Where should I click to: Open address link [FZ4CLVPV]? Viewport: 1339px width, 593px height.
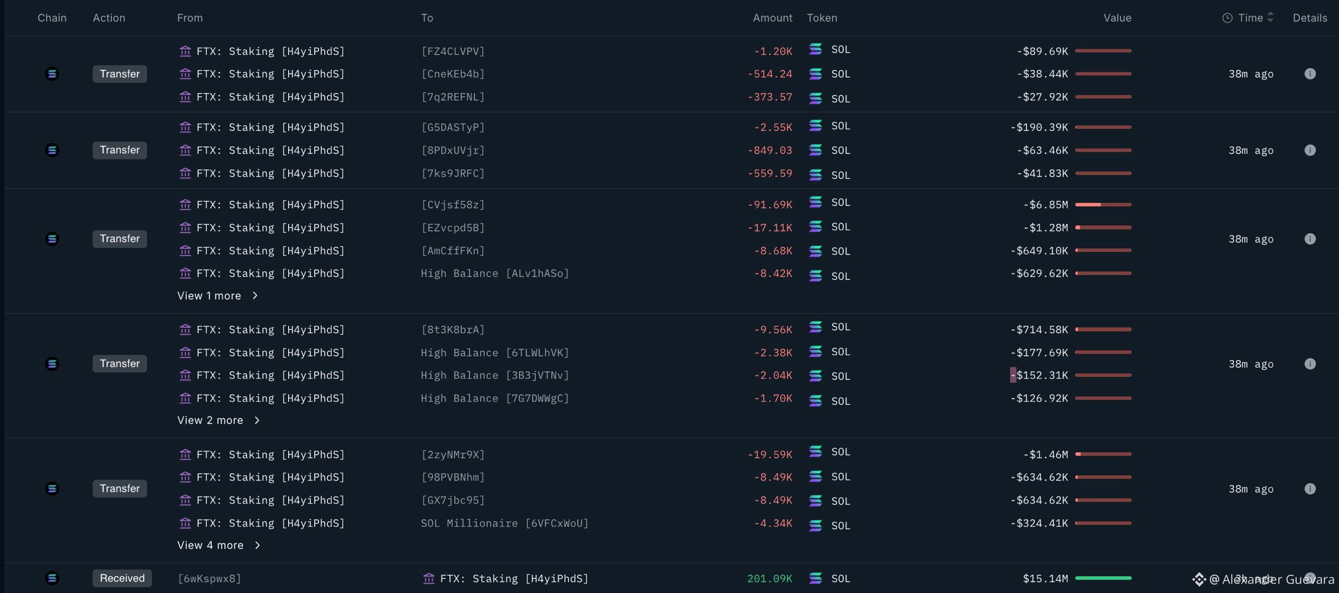coord(453,51)
